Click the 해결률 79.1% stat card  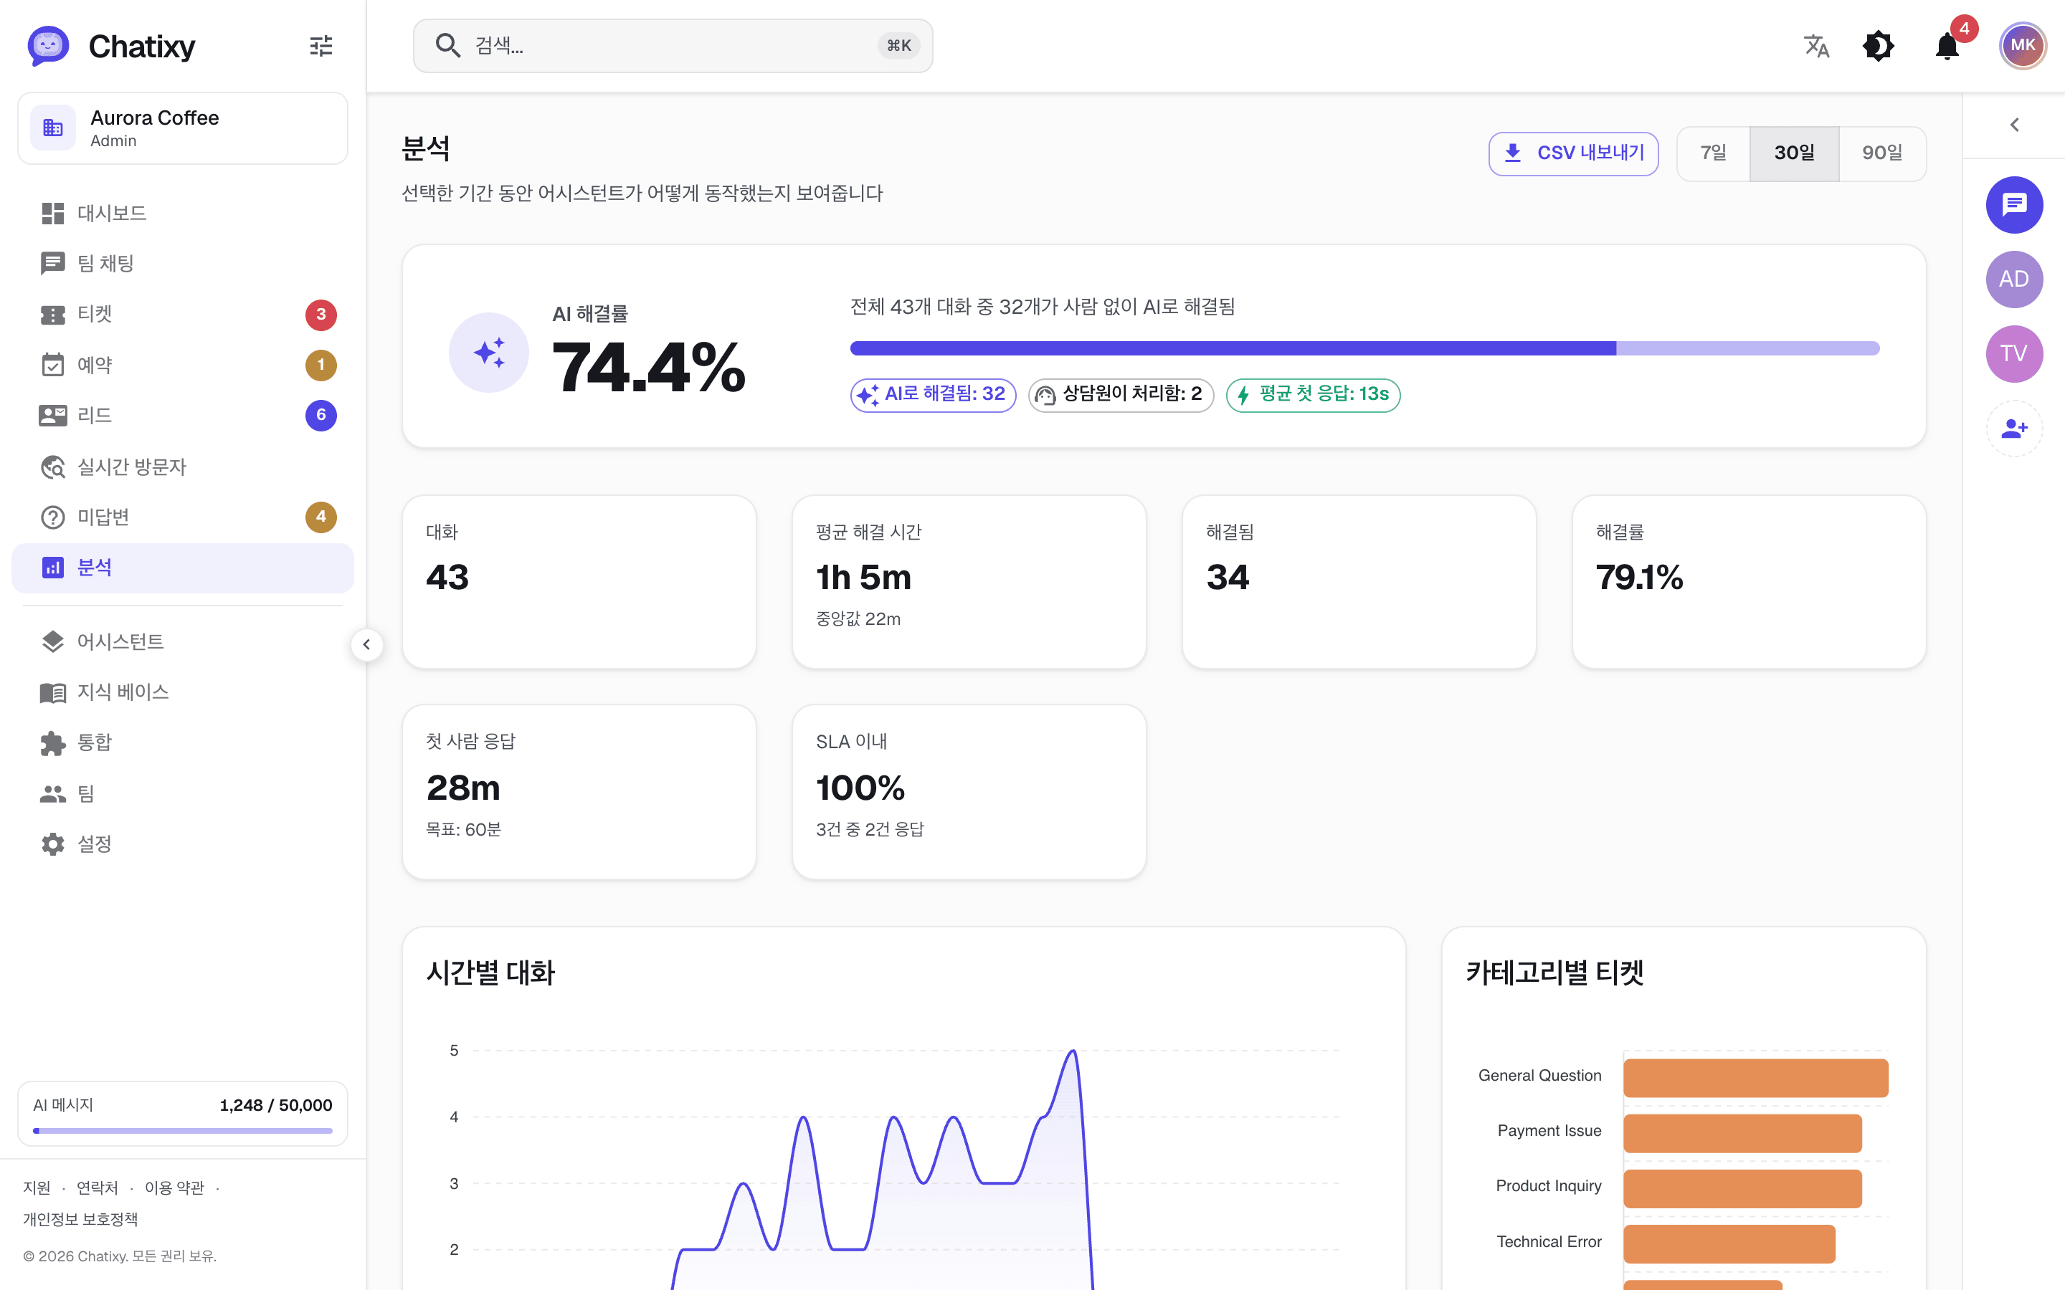1748,582
